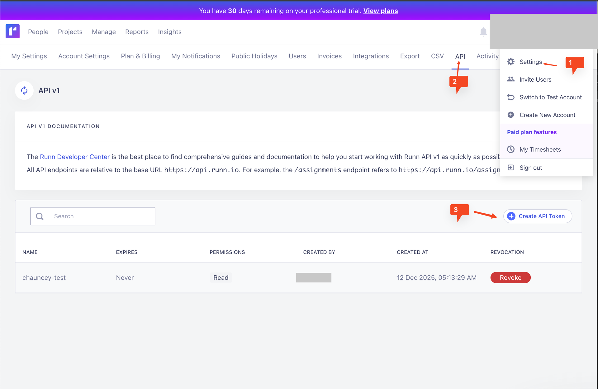Click the PERMISSIONS column header

(x=227, y=252)
